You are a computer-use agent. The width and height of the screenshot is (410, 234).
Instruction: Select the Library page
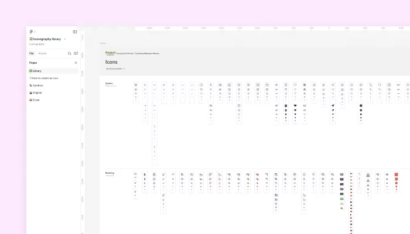(x=53, y=71)
